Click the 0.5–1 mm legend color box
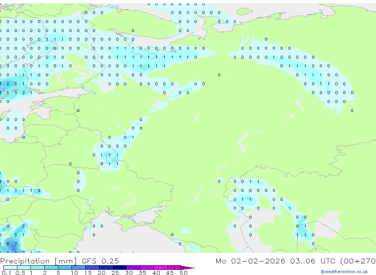The height and width of the screenshot is (275, 376). click(x=24, y=267)
